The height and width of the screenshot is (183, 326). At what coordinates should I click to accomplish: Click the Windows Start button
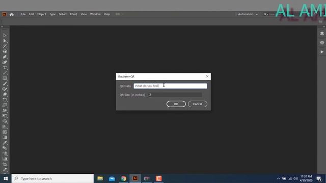(6, 178)
